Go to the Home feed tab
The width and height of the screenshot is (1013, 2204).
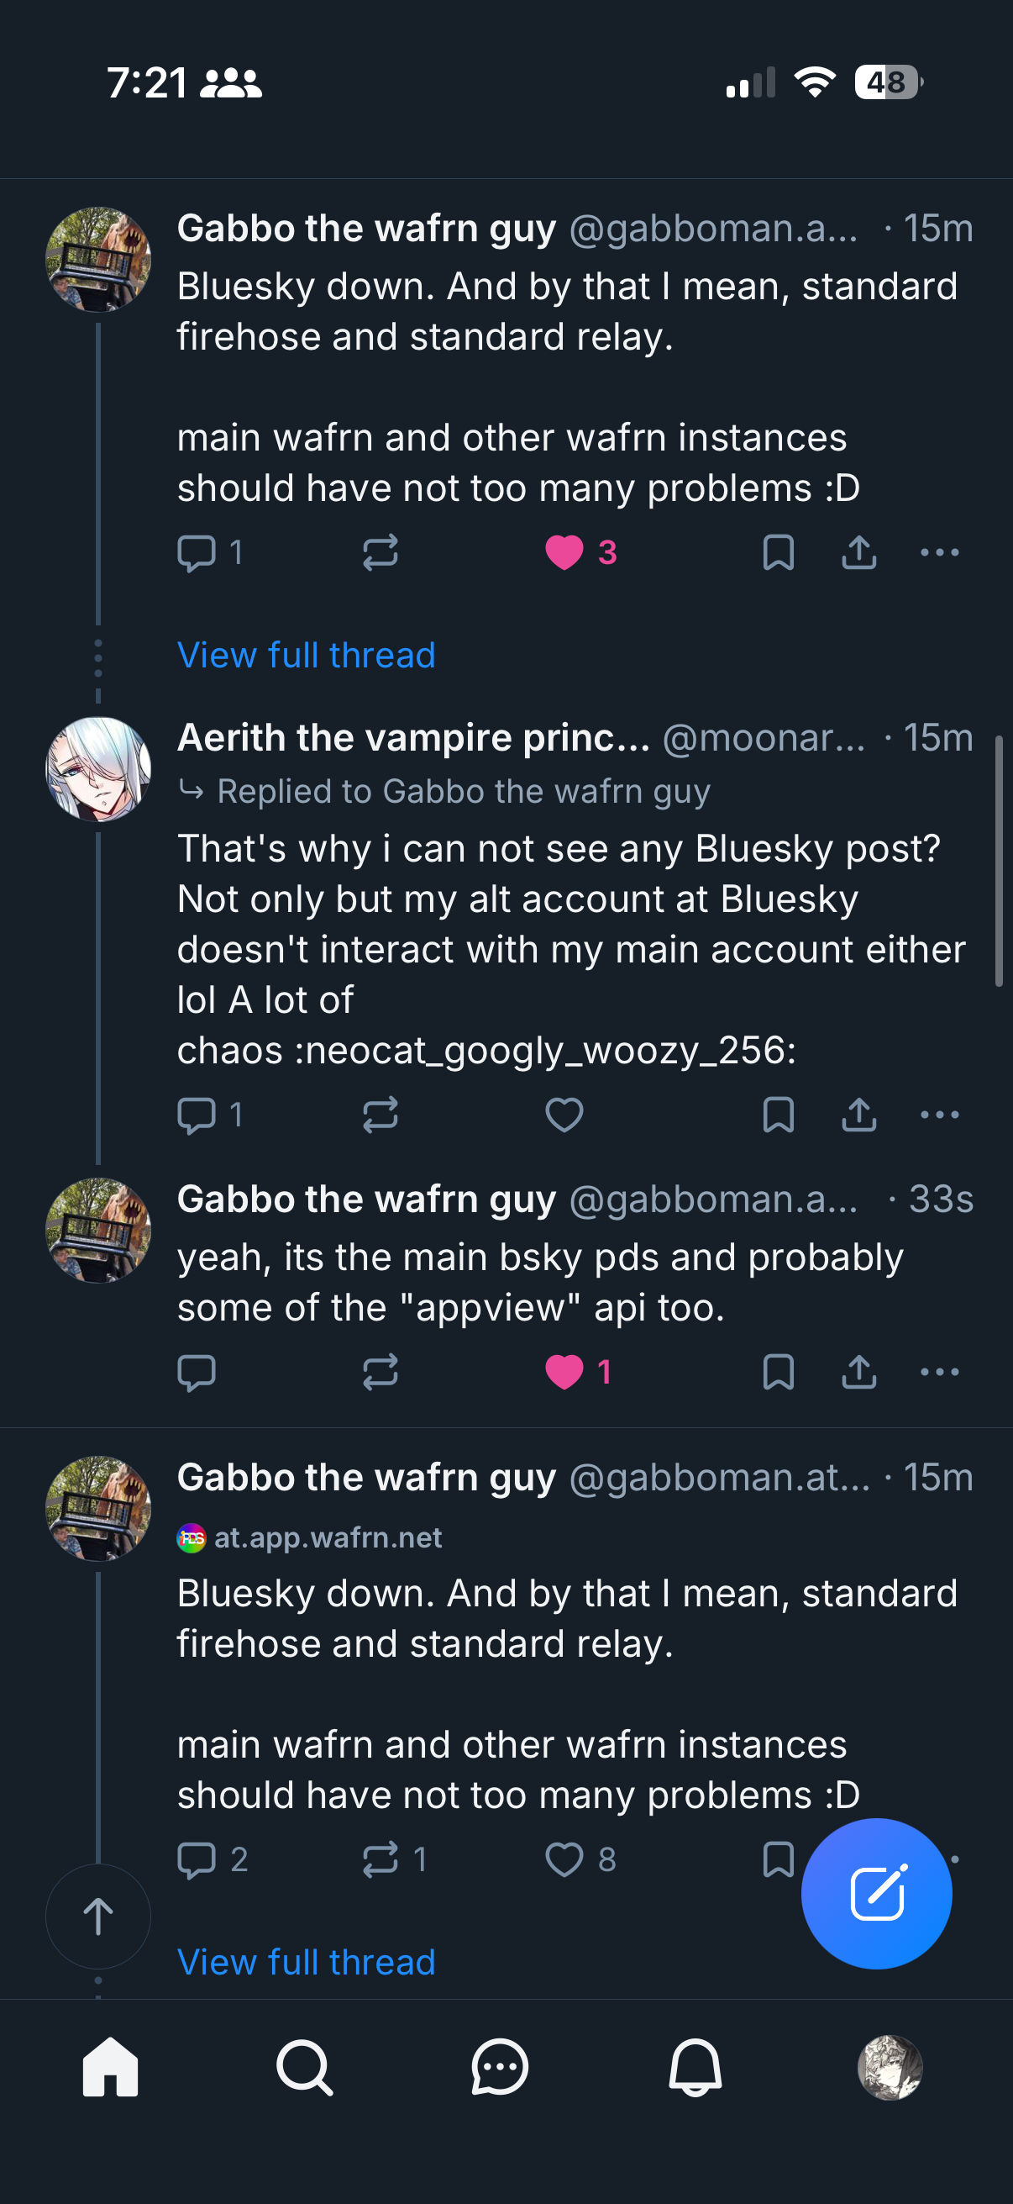(x=110, y=2067)
